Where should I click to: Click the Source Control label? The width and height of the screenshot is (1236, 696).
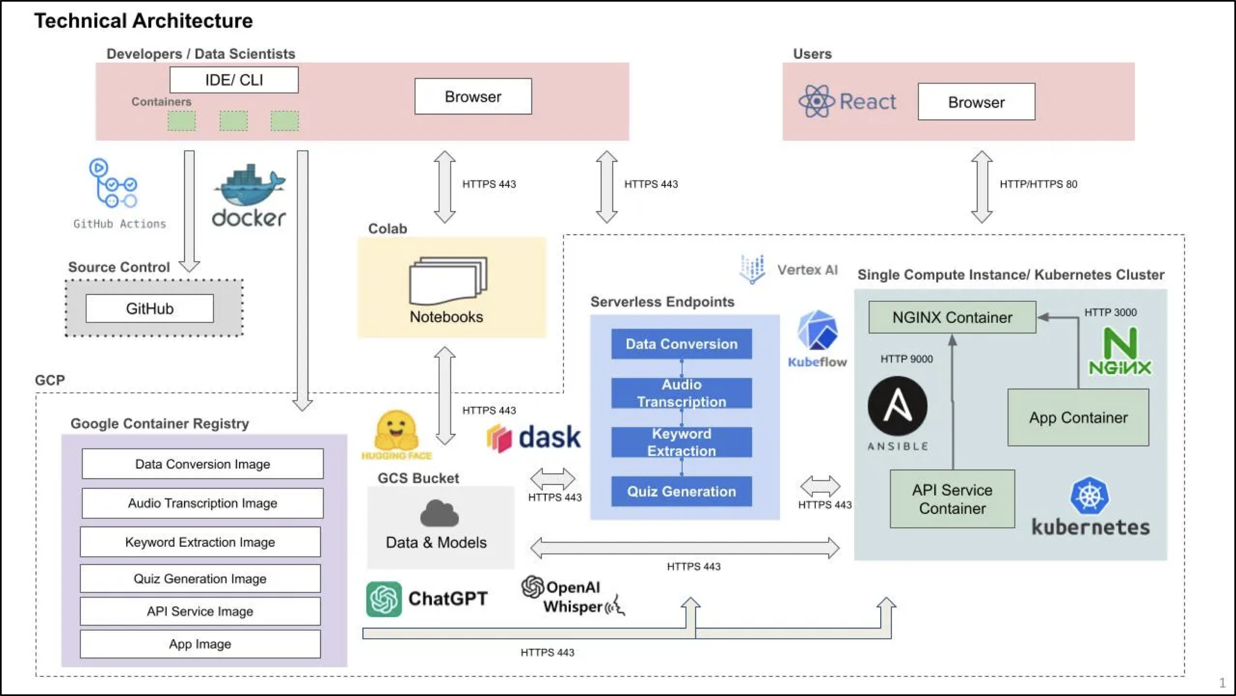coord(119,267)
